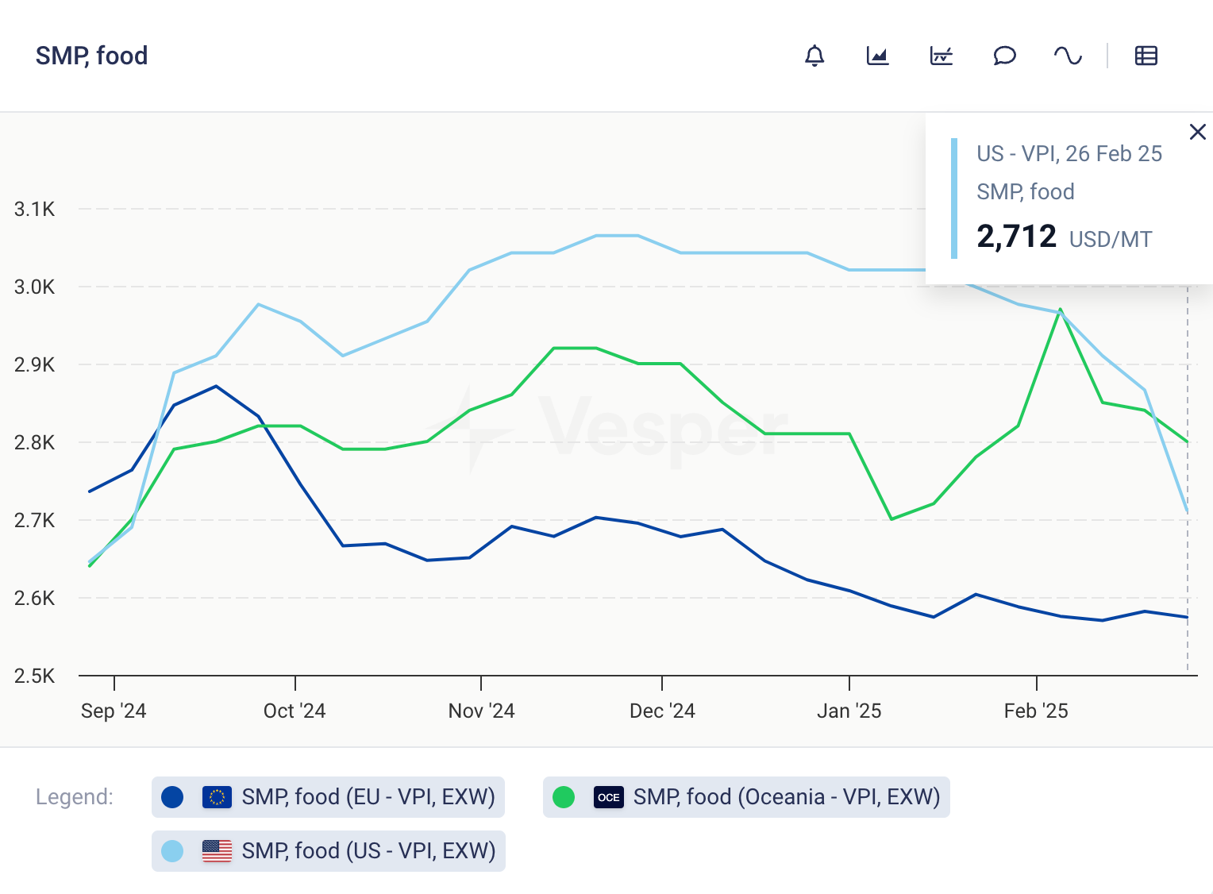This screenshot has height=894, width=1213.
Task: Click the SMP, food chart title
Action: (x=91, y=56)
